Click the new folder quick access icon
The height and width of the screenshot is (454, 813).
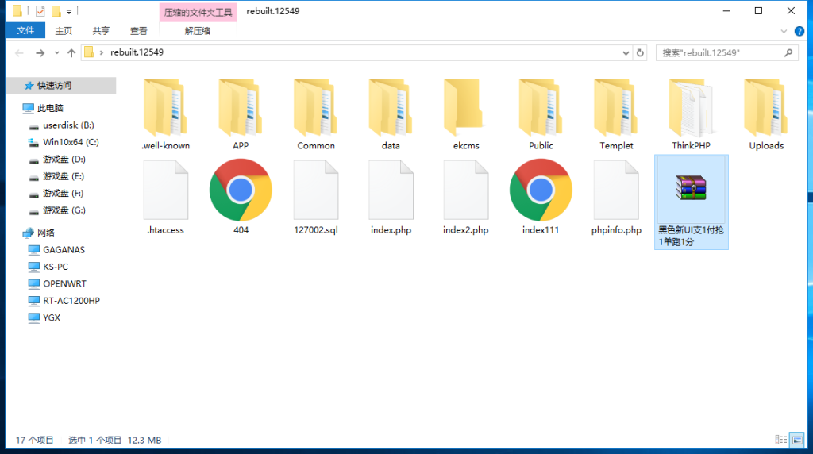(x=56, y=11)
